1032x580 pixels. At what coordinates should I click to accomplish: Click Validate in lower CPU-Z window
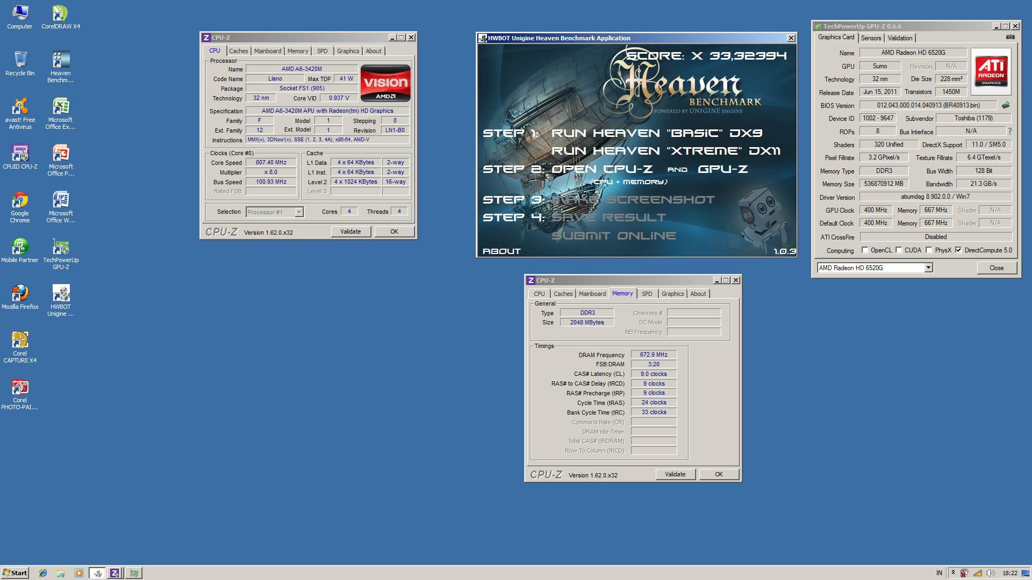pyautogui.click(x=675, y=474)
